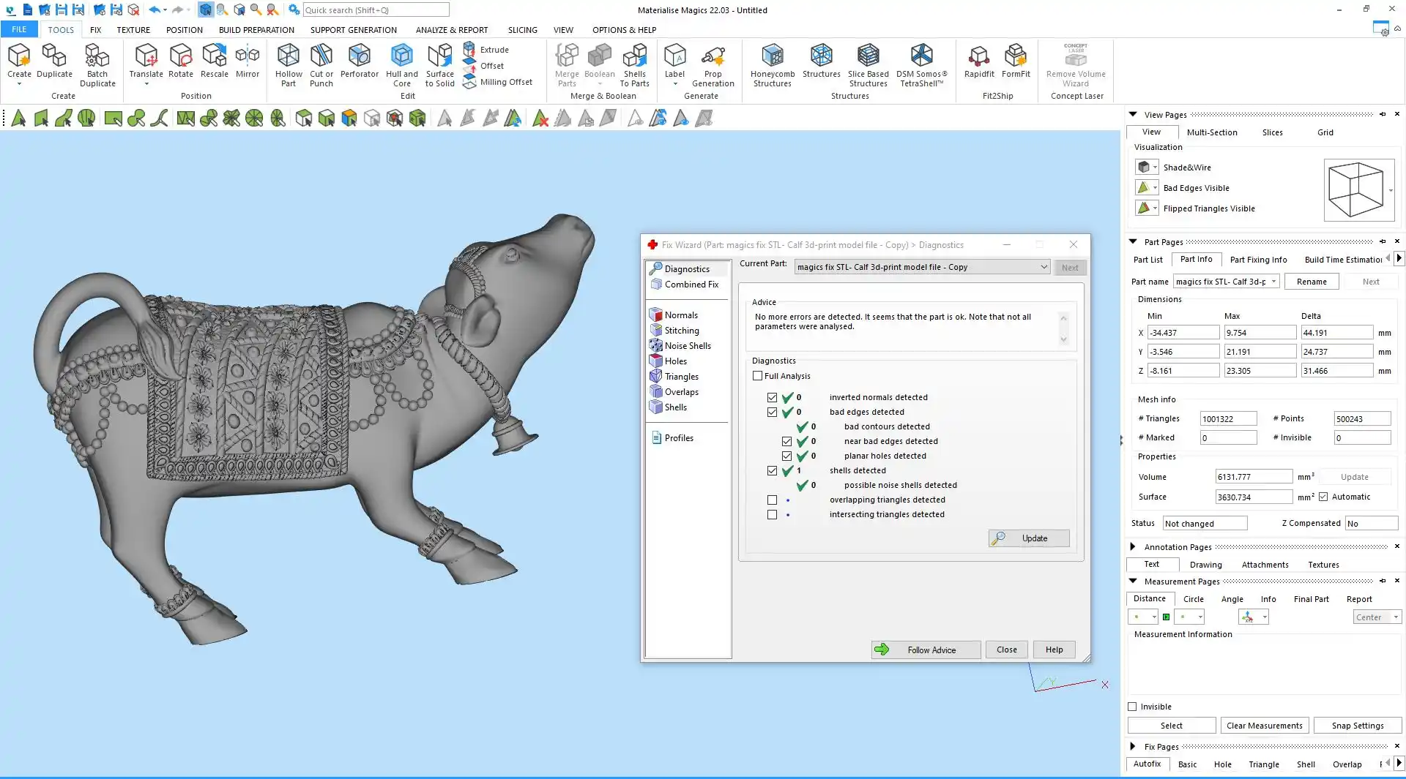Open the SUPPORT GENERATION ribbon tab
Screen dimensions: 1406x779
pos(353,30)
